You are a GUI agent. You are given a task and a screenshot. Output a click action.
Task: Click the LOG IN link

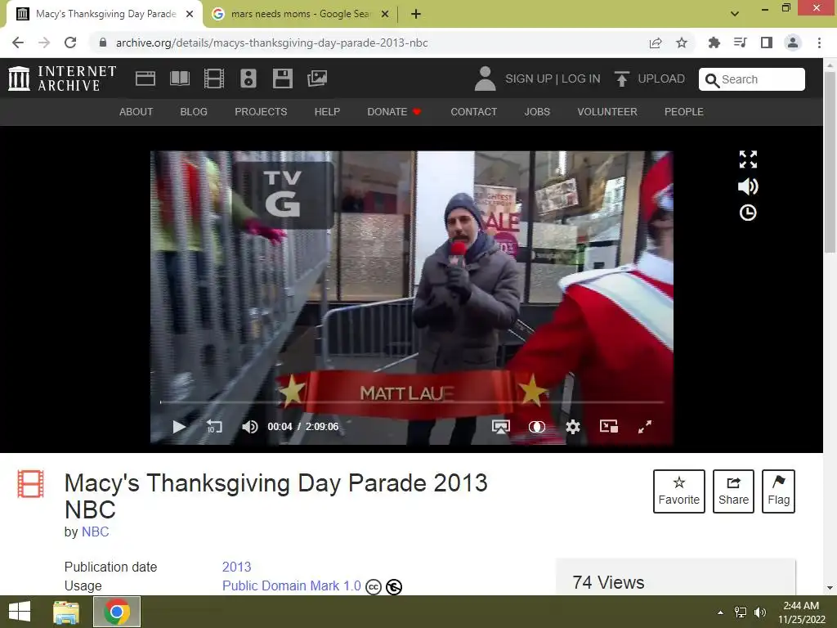581,78
